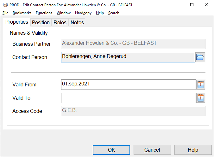The image size is (214, 157).
Task: Click the 'Business Partner' label
Action: pyautogui.click(x=32, y=44)
